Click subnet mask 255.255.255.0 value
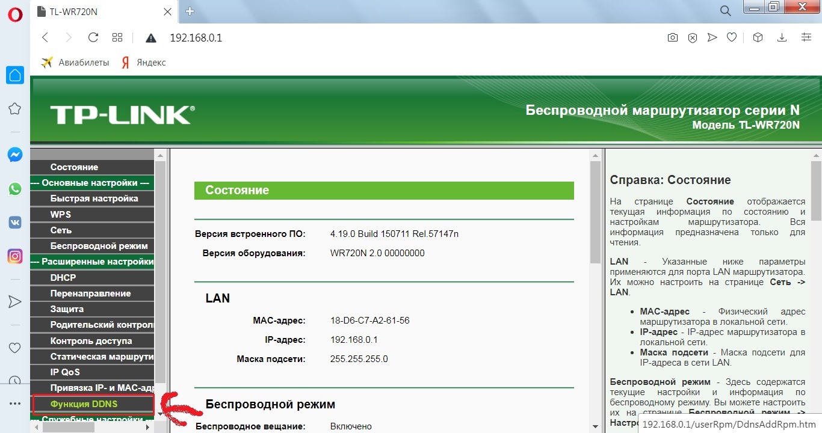 (359, 359)
